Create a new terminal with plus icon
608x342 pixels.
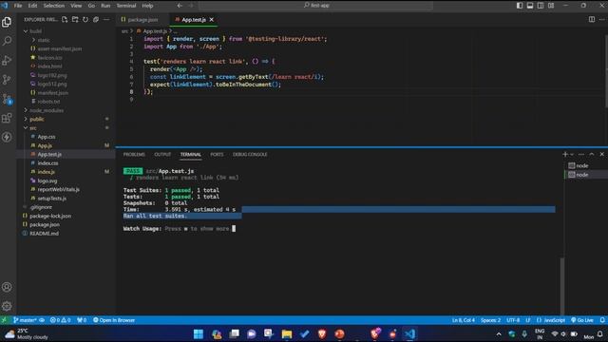coord(565,154)
